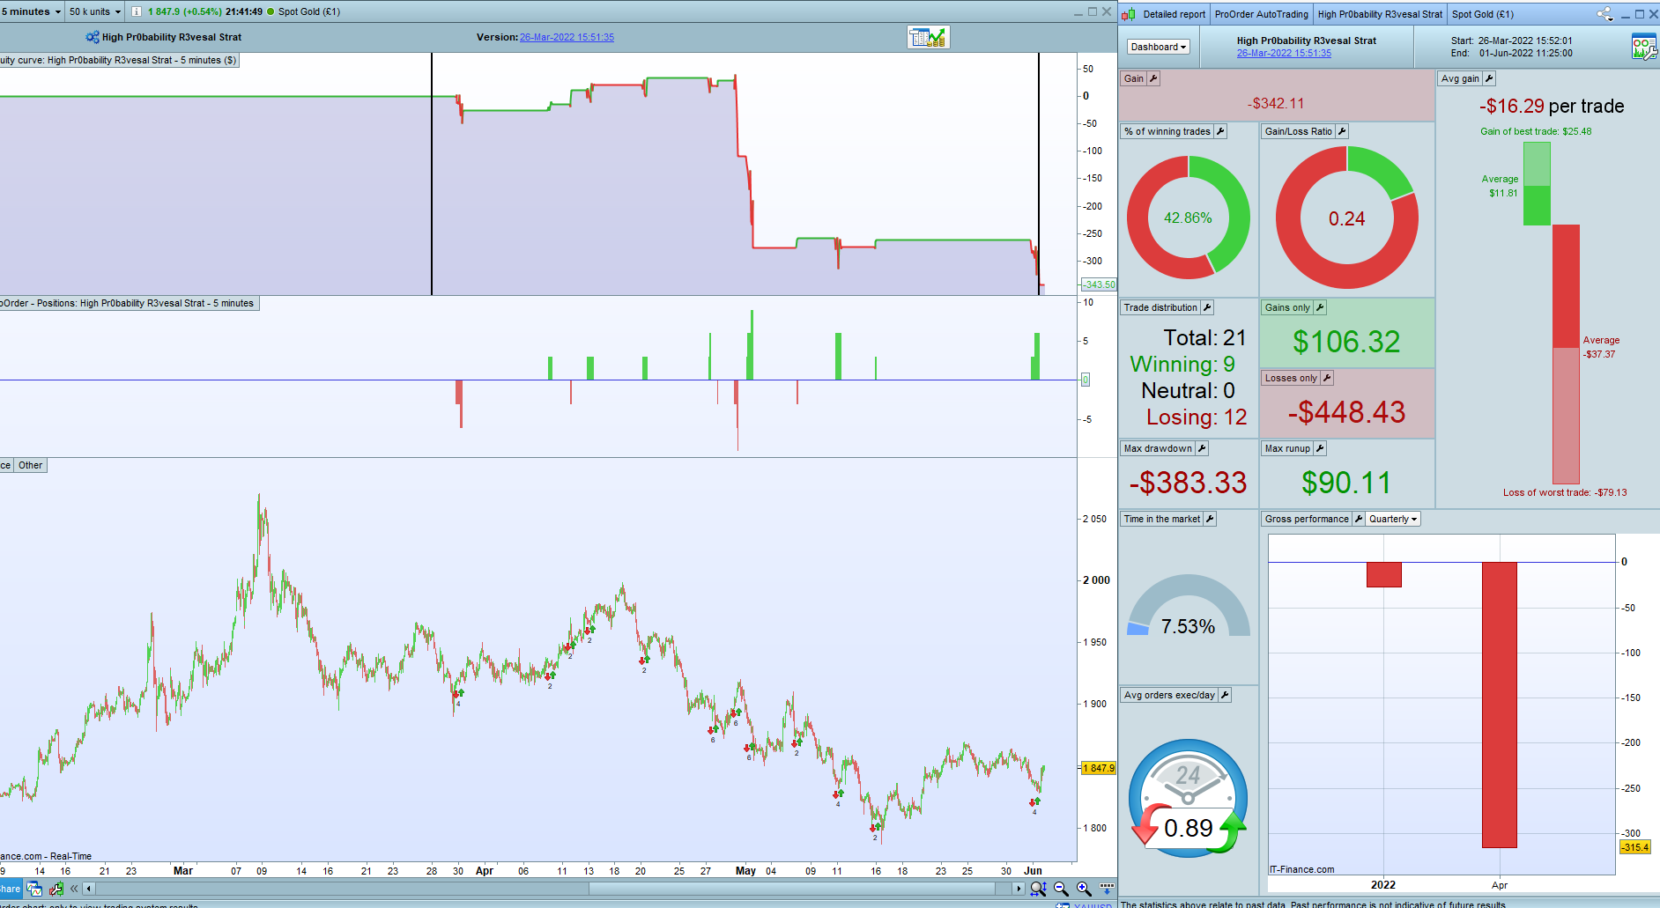
Task: Open the share menu icon in report window
Action: 1604,14
